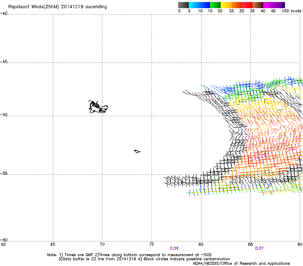Click the '45' legend scale label
The height and width of the screenshot is (266, 303).
273,11
